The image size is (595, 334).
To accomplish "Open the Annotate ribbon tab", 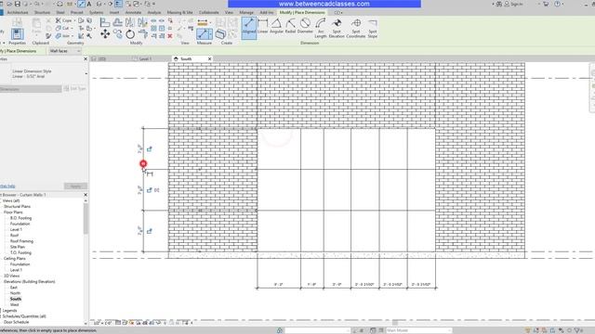I will tap(133, 12).
